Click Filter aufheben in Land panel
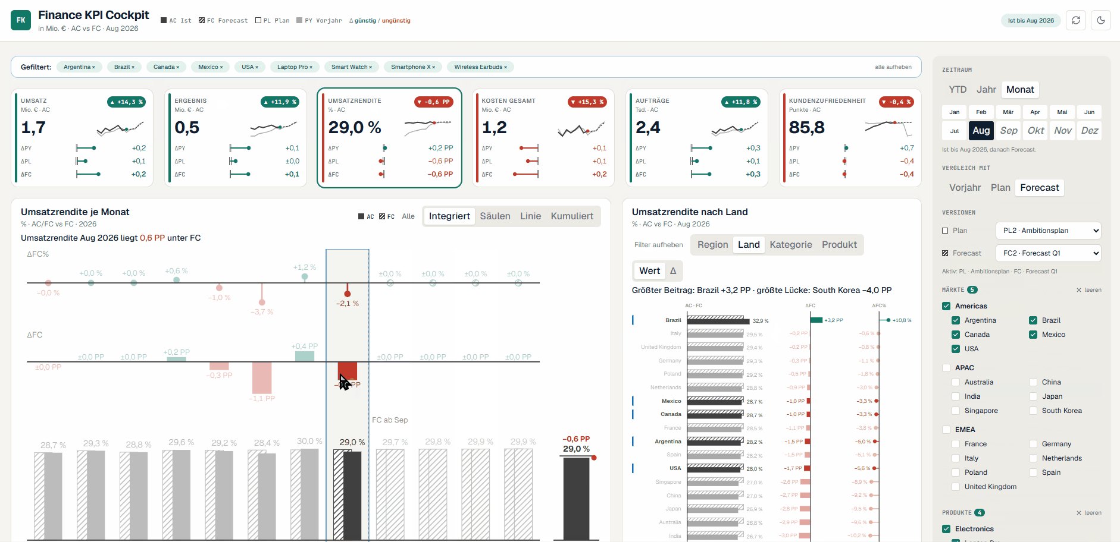This screenshot has width=1120, height=542. [x=658, y=245]
